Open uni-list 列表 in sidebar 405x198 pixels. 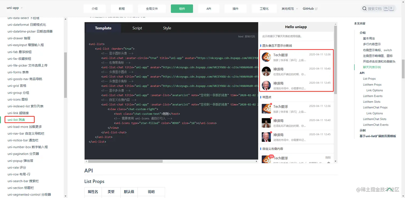point(17,120)
